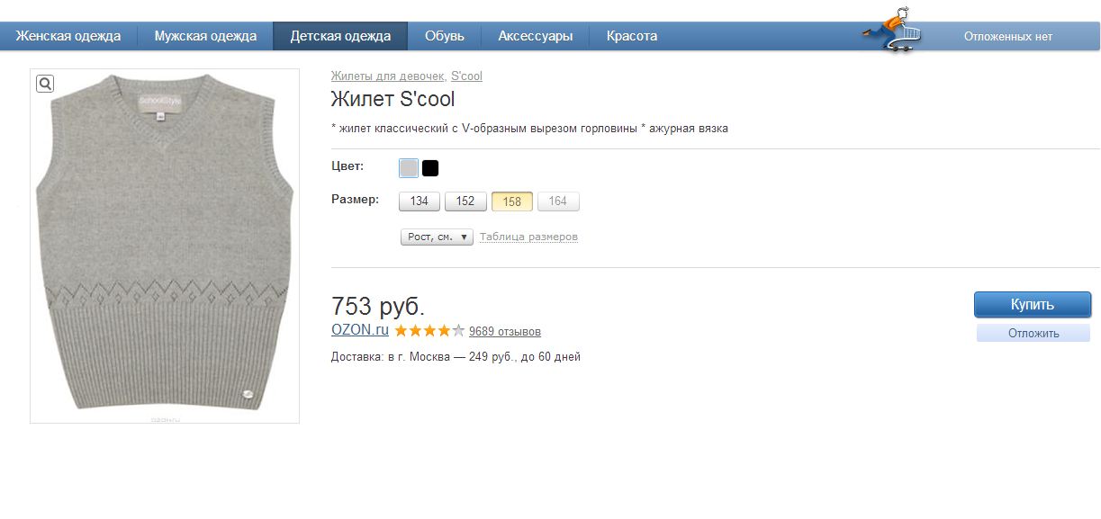
Task: Expand the Рост, см. dropdown
Action: tap(437, 237)
